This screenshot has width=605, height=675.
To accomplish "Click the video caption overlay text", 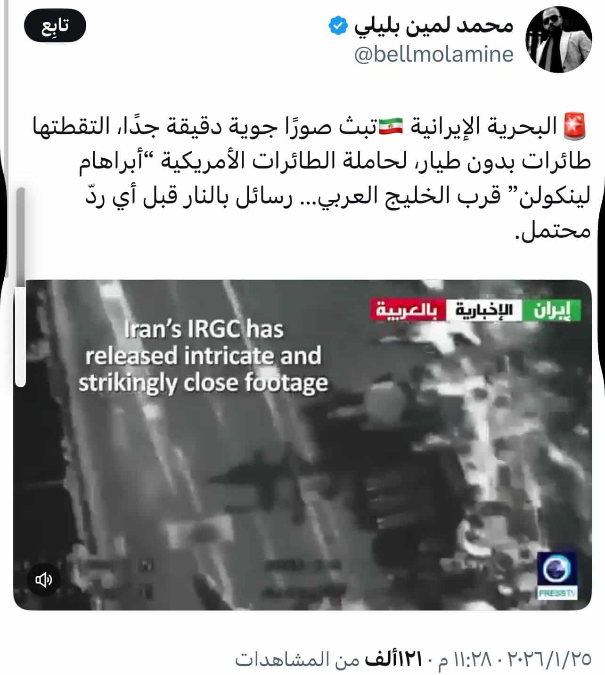I will (x=203, y=356).
